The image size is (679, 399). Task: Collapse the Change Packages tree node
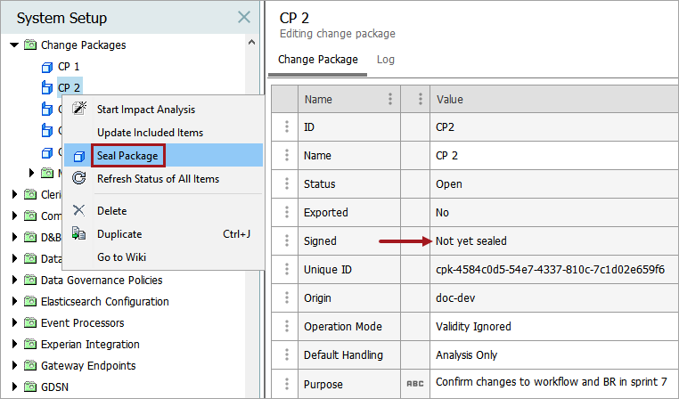(x=14, y=45)
